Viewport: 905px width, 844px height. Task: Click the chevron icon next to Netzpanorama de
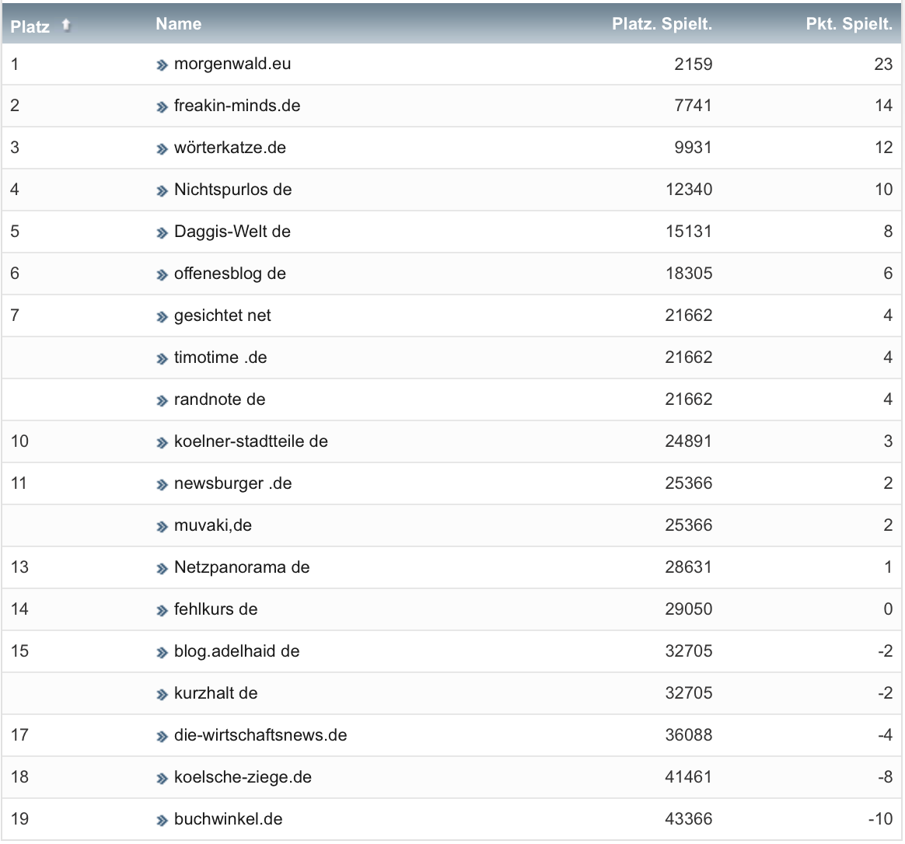tap(162, 569)
